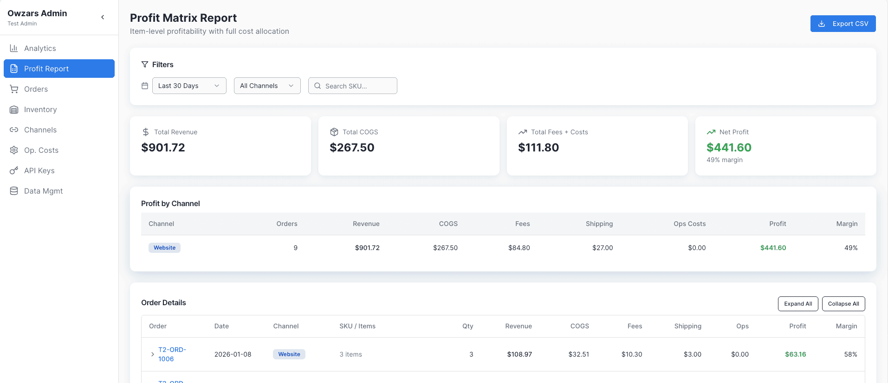Click the 2026-01-08 date cell
Image resolution: width=888 pixels, height=383 pixels.
pos(233,354)
